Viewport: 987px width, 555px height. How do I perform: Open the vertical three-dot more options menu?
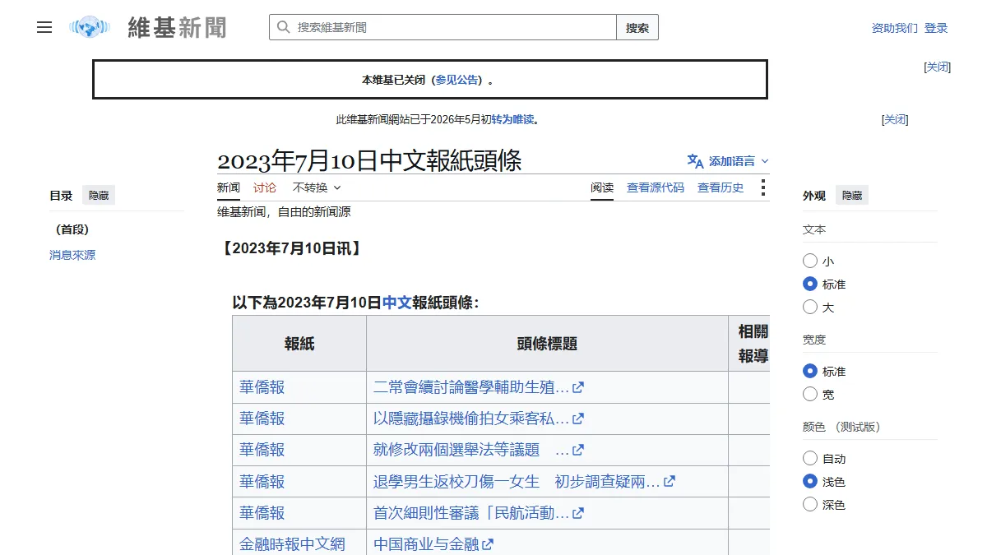tap(762, 187)
